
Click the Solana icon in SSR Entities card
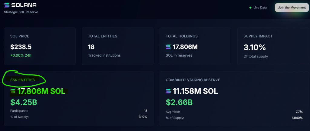(x=13, y=91)
